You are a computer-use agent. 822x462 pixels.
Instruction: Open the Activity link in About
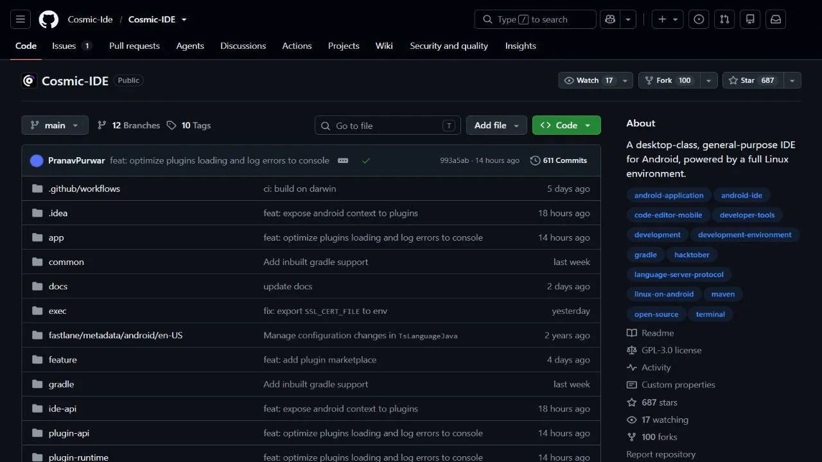(649, 368)
